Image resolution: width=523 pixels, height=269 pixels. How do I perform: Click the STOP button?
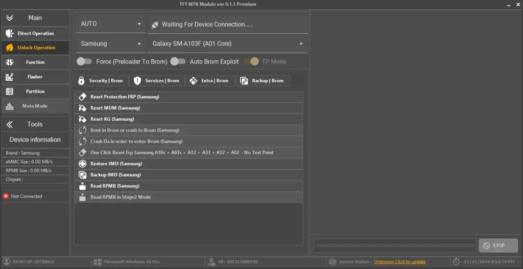498,245
